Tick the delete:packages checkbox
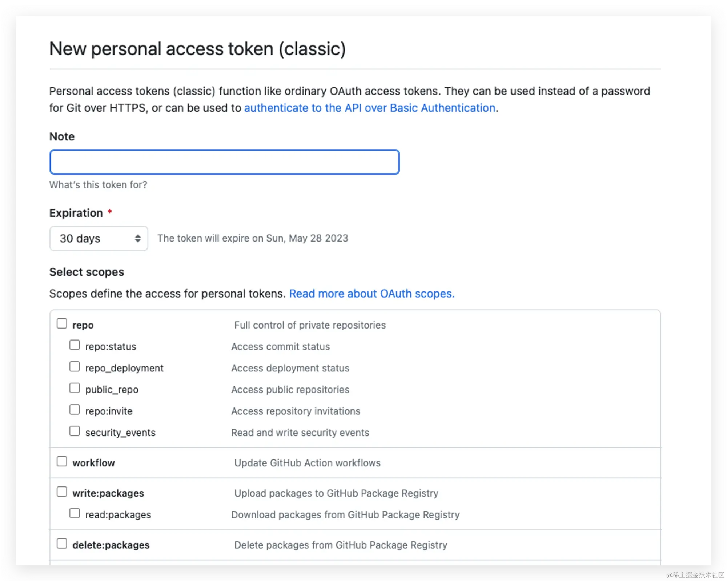Viewport: 727px width, 581px height. (x=62, y=544)
